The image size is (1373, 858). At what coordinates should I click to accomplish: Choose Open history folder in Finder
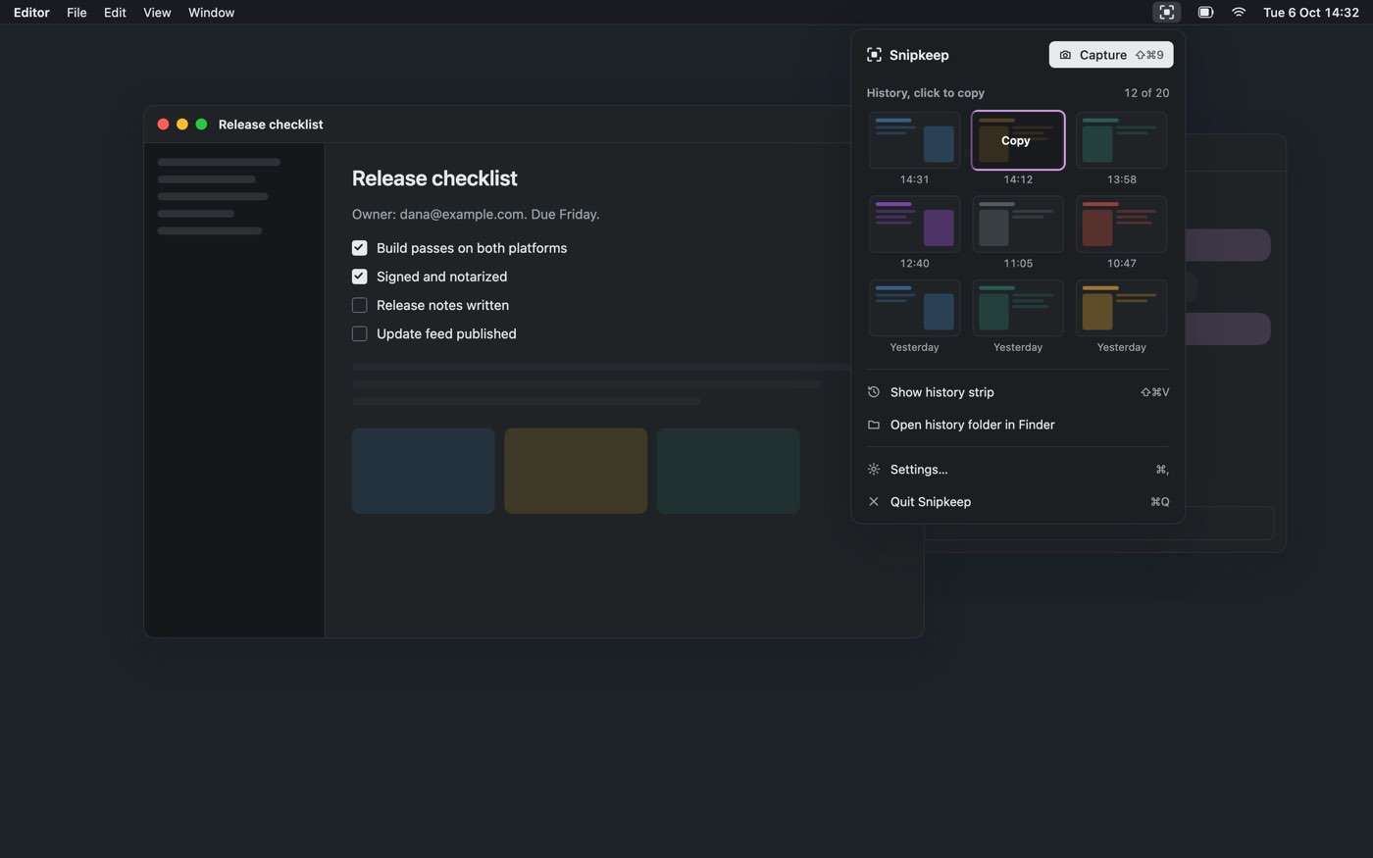click(1018, 425)
